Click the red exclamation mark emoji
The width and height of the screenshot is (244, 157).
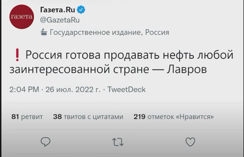tap(17, 56)
